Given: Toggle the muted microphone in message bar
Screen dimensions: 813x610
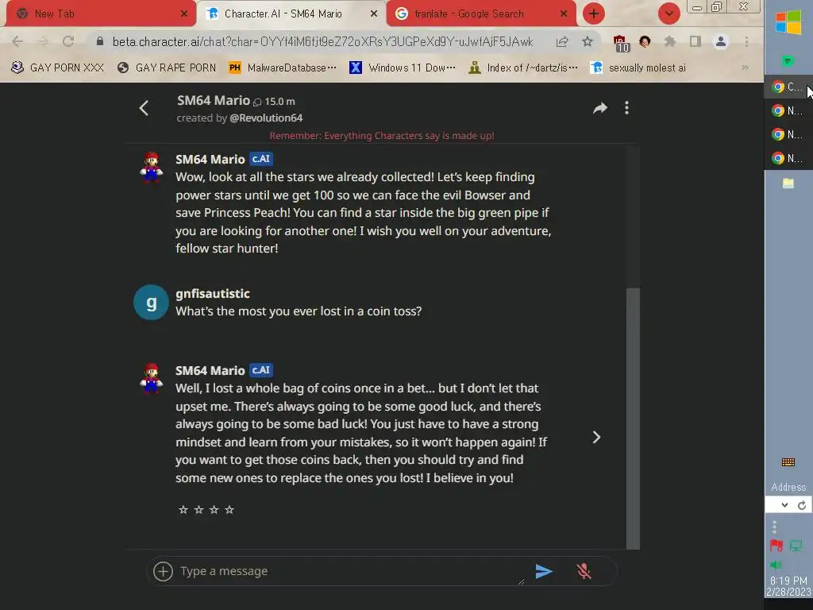Looking at the screenshot, I should click(x=584, y=571).
